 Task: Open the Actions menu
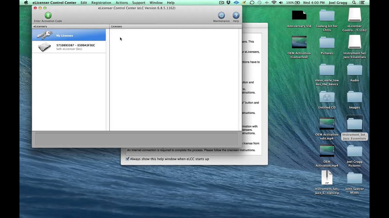(x=122, y=2)
